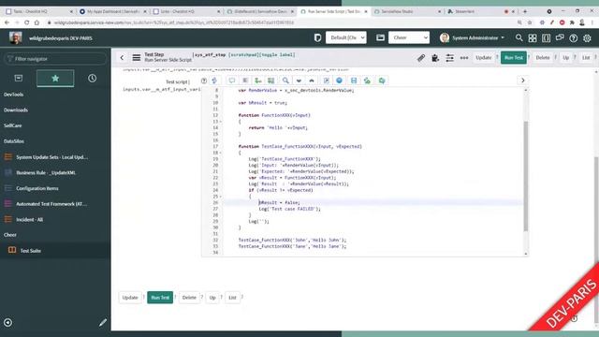Click the format code toolbar icon
Image resolution: width=599 pixels, height=337 pixels.
(x=245, y=81)
